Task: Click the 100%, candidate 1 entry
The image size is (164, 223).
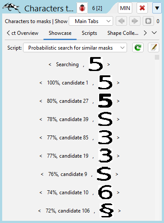Action: coord(67,83)
